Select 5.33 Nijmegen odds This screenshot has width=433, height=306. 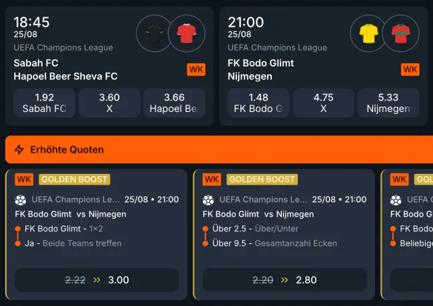[388, 103]
